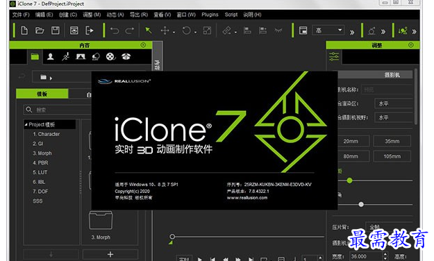Choose the Select arrow tool
Viewport: 434px width, 261px height.
[x=149, y=31]
